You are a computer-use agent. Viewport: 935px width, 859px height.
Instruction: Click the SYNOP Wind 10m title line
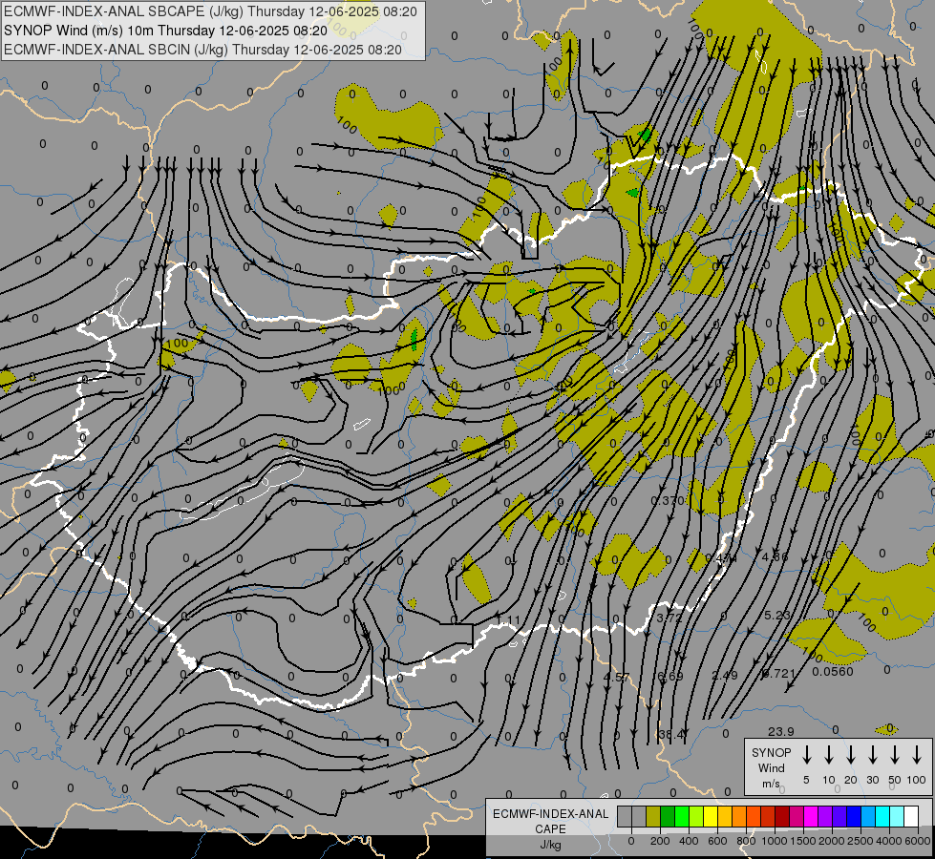pos(165,31)
